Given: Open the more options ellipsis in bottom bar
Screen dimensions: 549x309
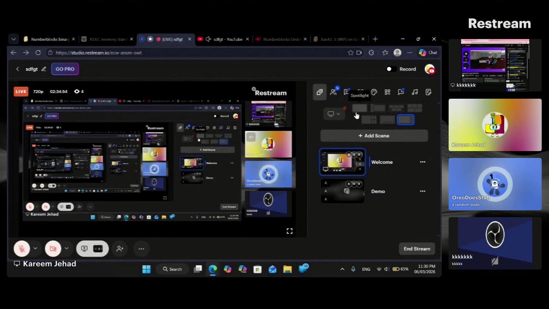Looking at the screenshot, I should pos(141,248).
